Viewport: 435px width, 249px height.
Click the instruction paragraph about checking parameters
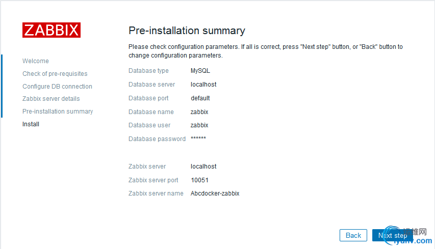coord(265,51)
